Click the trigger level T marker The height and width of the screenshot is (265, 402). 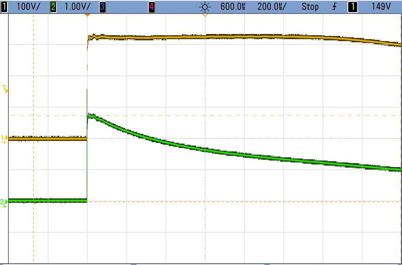(5, 90)
